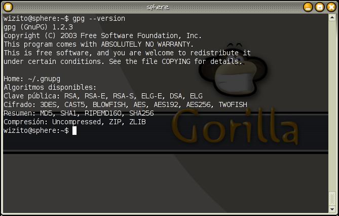Click the scrollbar down arrow
Image resolution: width=339 pixels, height=216 pixels.
click(332, 209)
